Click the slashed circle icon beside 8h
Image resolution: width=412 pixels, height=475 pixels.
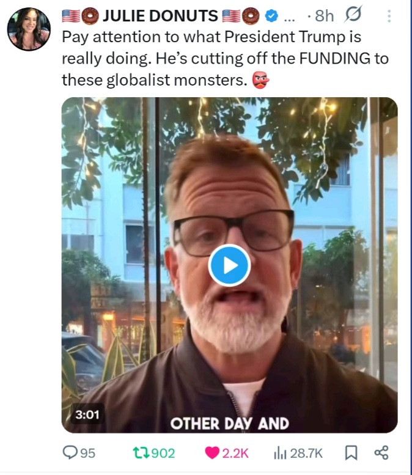[x=353, y=15]
